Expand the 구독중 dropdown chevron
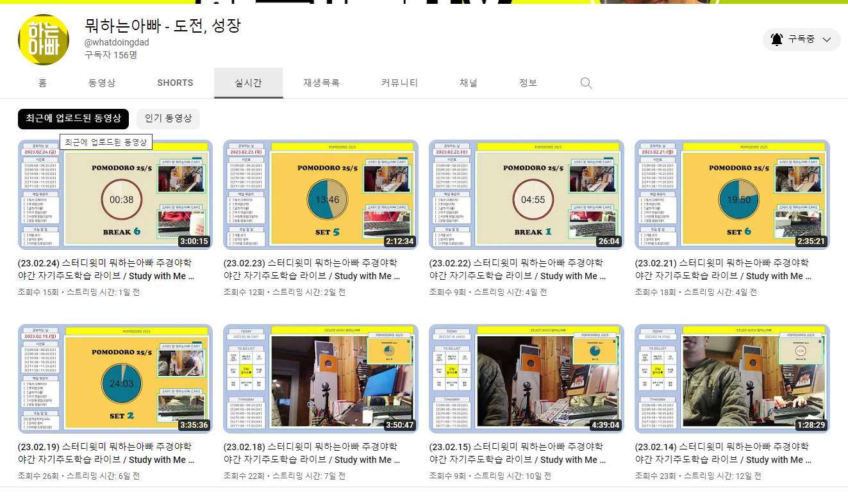 [x=826, y=40]
